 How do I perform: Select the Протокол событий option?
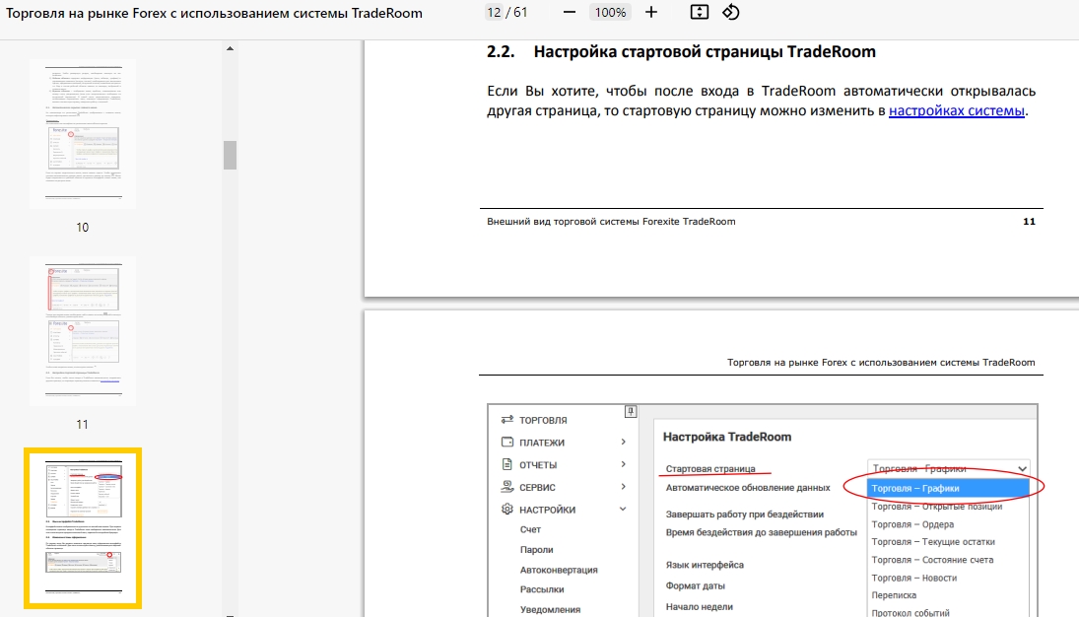tap(910, 612)
